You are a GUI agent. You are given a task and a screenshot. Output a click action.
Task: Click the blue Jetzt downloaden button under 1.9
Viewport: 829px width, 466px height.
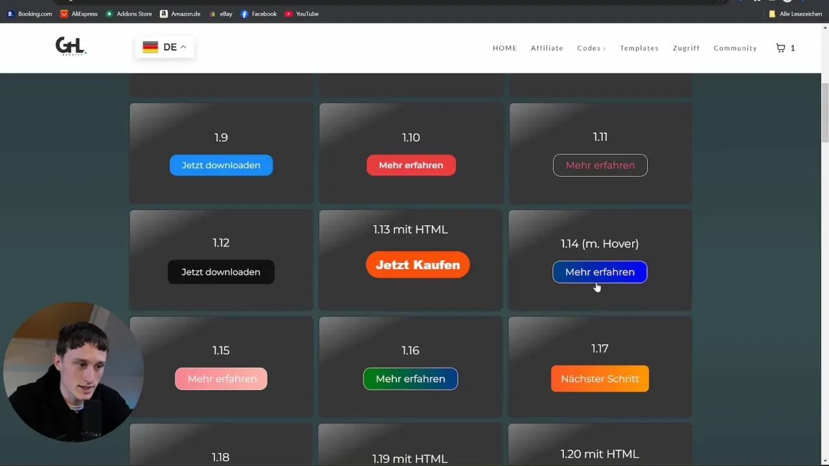[x=221, y=165]
